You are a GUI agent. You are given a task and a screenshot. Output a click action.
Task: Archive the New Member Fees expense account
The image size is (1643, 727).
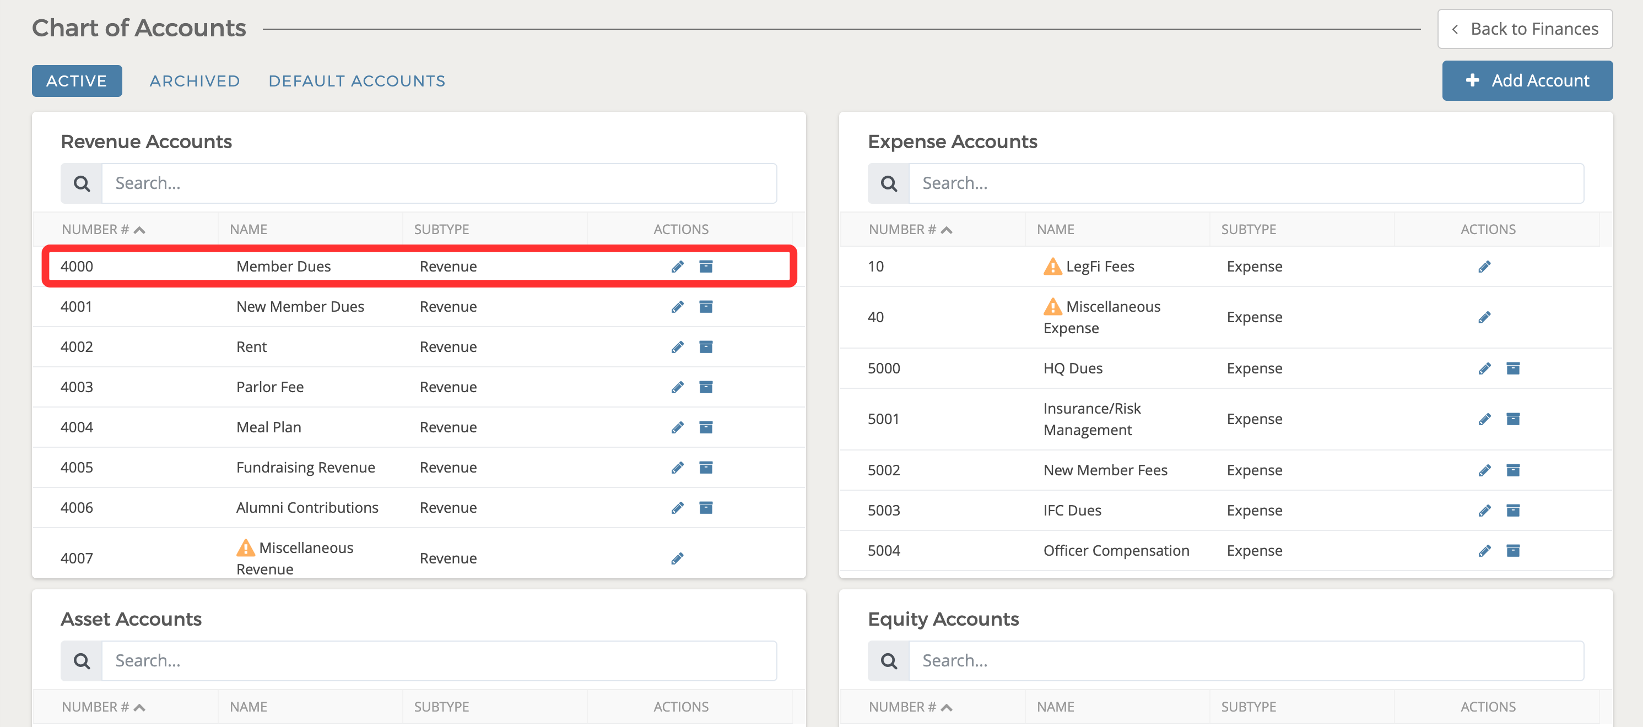point(1515,470)
